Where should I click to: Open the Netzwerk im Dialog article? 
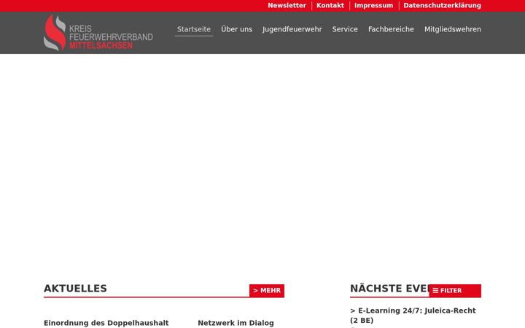236,323
